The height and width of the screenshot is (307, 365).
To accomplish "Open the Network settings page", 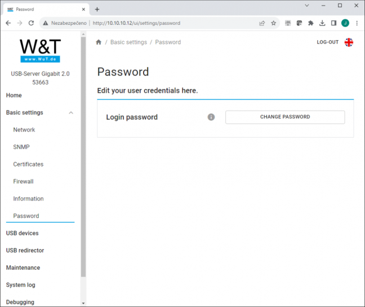I will (24, 130).
